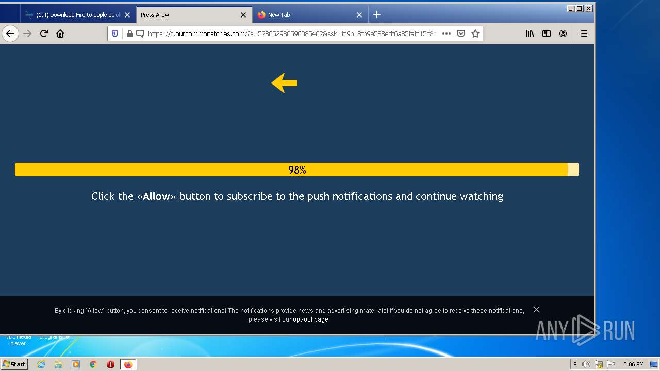This screenshot has width=660, height=371.
Task: Open the Firefox home page
Action: tap(60, 33)
